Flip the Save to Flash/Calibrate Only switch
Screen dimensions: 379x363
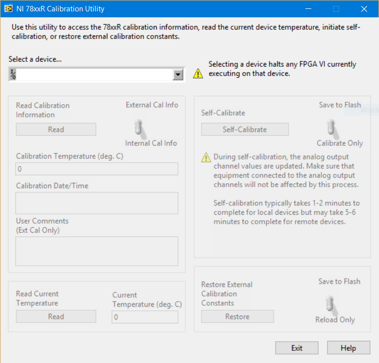[332, 128]
